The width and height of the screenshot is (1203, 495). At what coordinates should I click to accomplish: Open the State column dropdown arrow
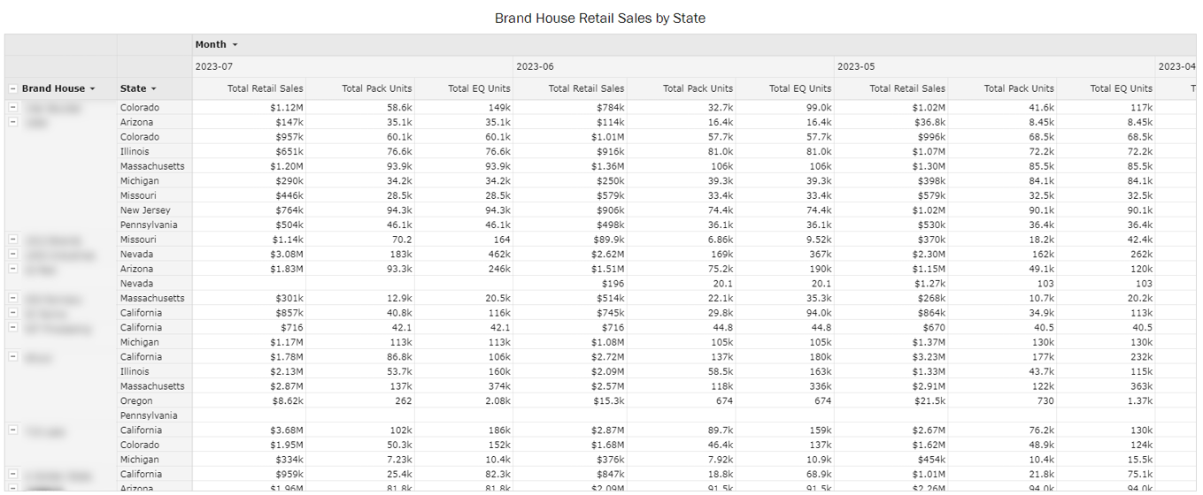click(x=153, y=88)
